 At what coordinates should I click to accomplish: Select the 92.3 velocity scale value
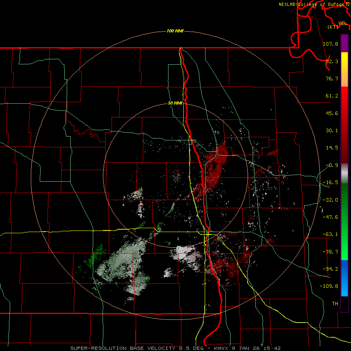332,61
